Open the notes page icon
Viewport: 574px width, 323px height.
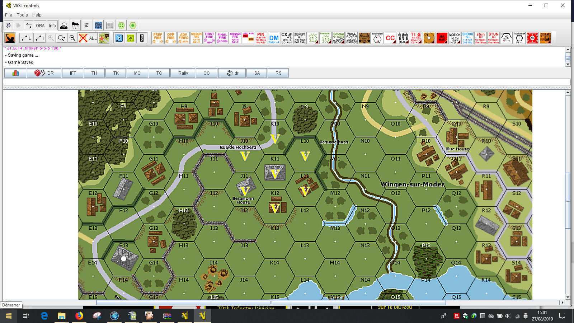click(x=87, y=25)
